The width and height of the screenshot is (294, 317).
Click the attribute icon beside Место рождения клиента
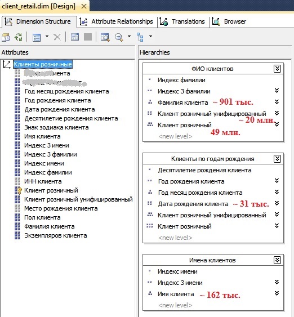17,208
